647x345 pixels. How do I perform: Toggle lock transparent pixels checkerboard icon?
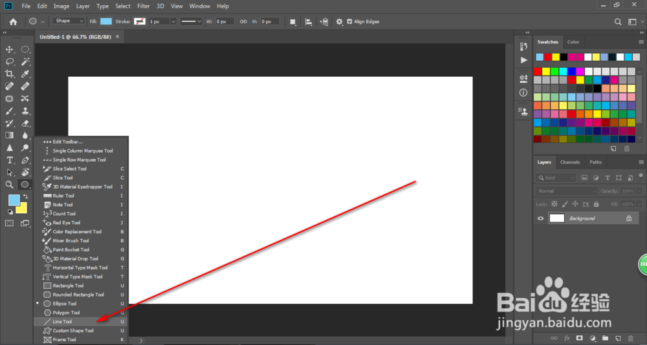(554, 204)
